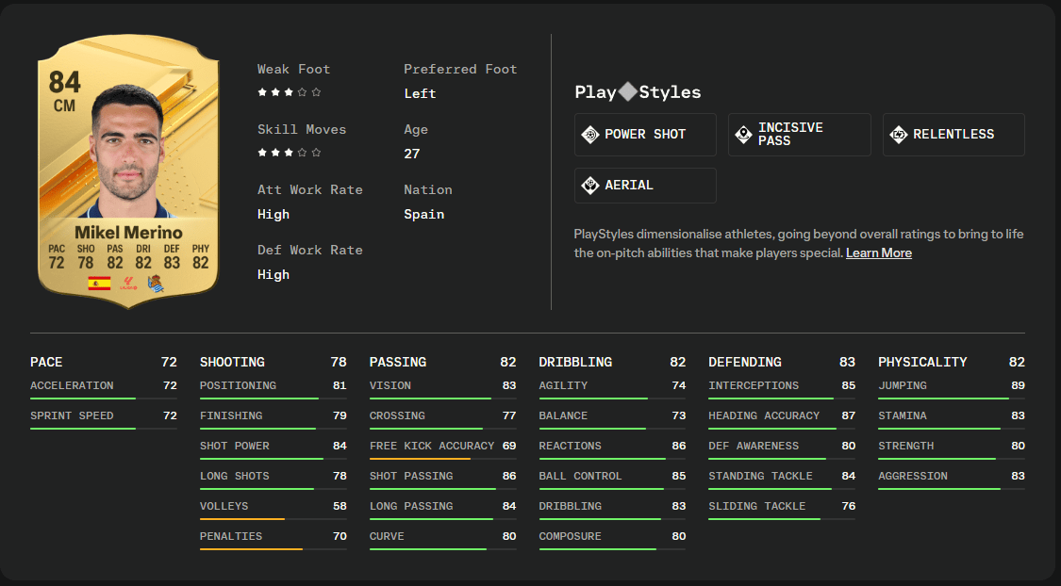This screenshot has width=1061, height=586.
Task: Select the Relentless PlayStyle button
Action: (953, 135)
